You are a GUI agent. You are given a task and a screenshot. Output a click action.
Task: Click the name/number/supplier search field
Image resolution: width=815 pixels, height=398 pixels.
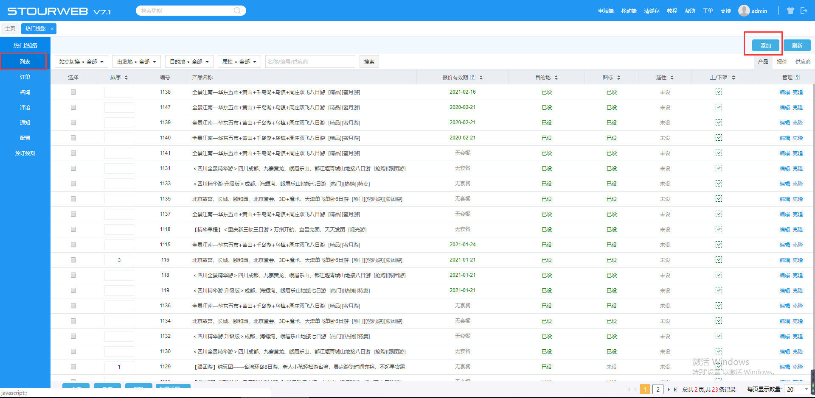(x=310, y=62)
